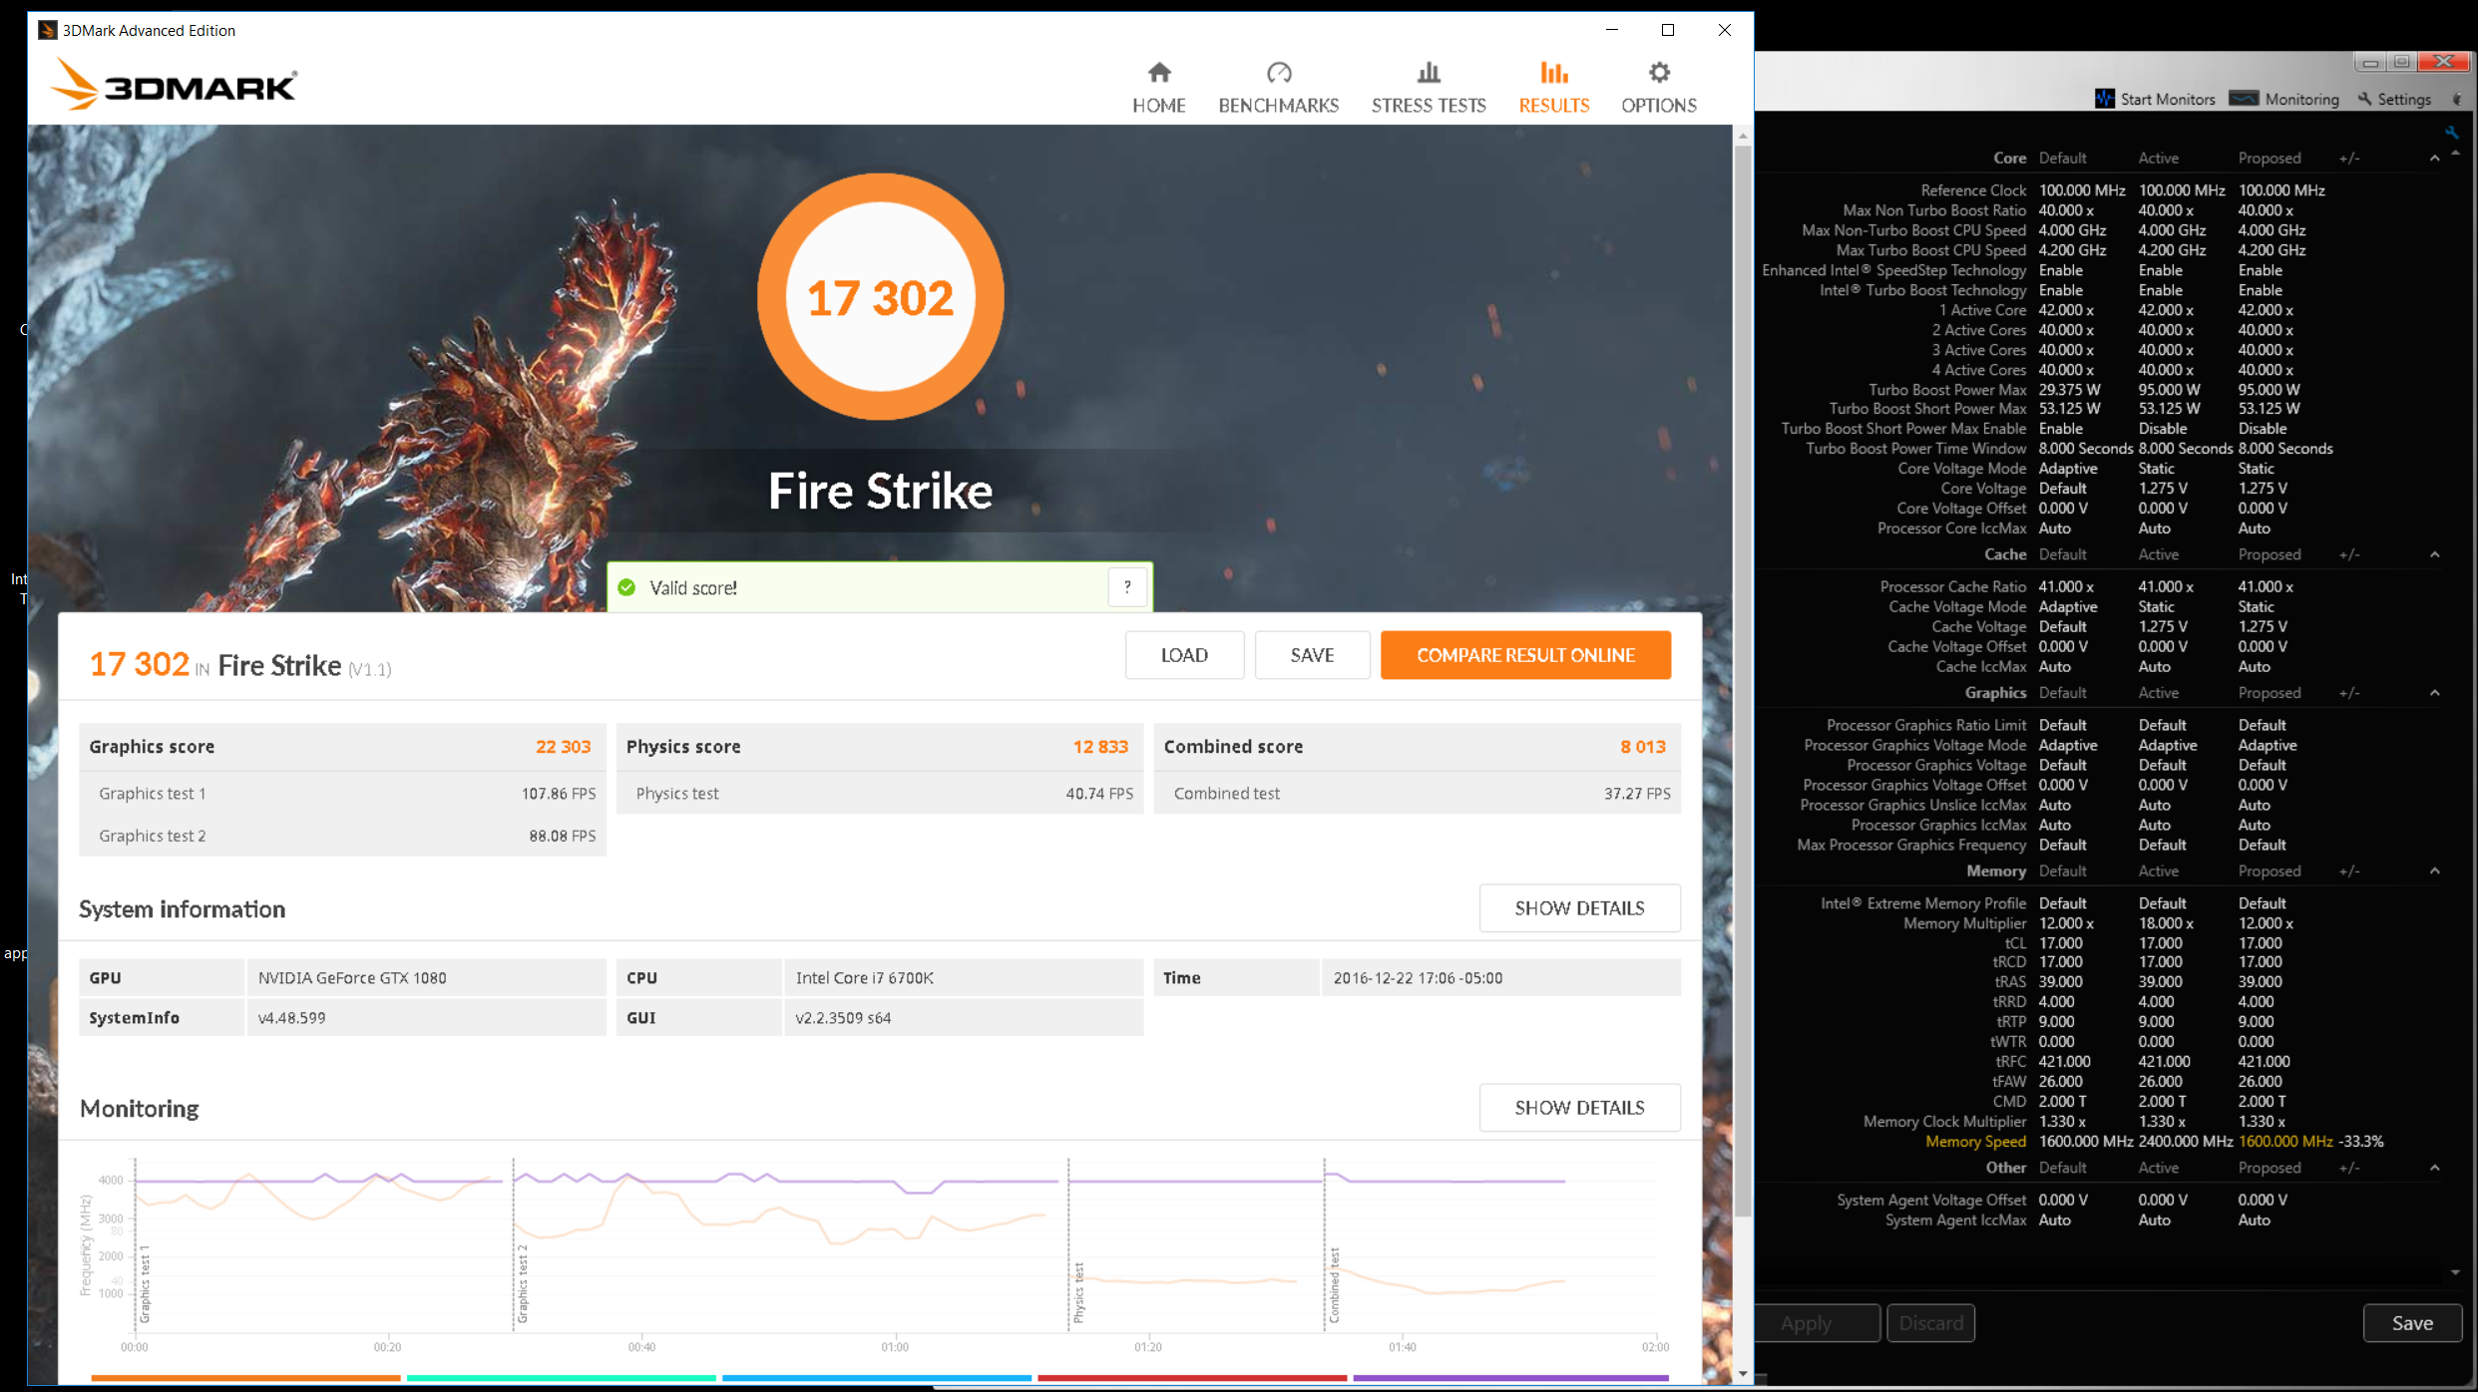The height and width of the screenshot is (1392, 2478).
Task: Click COMPARE RESULT ONLINE
Action: tap(1525, 655)
